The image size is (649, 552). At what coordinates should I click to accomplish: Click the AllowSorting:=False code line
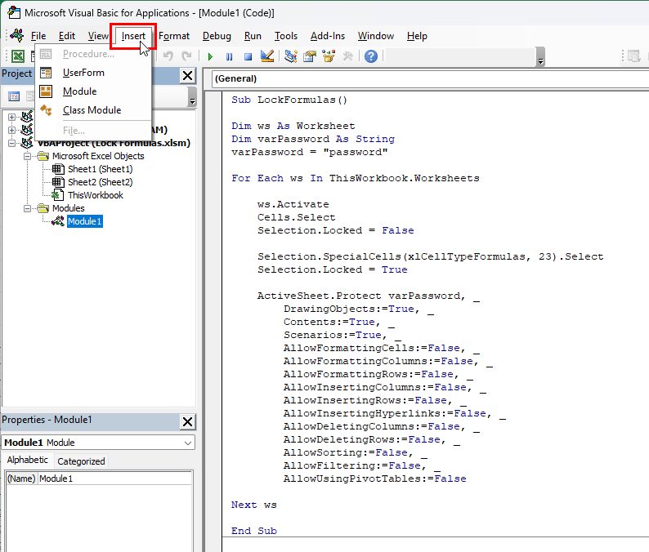coord(355,452)
